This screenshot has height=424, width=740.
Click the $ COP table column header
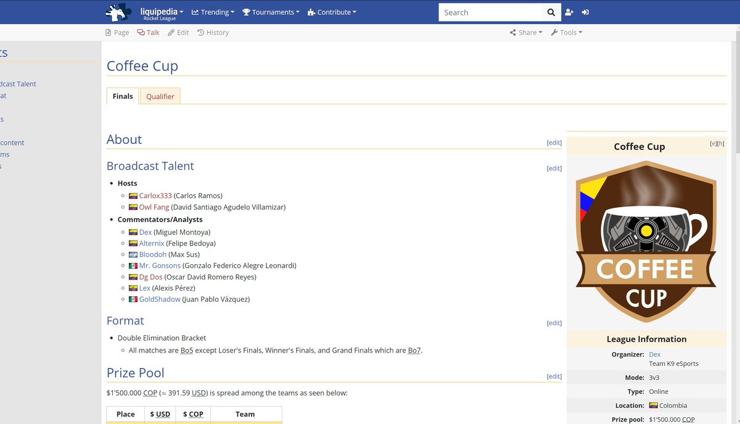pos(193,414)
